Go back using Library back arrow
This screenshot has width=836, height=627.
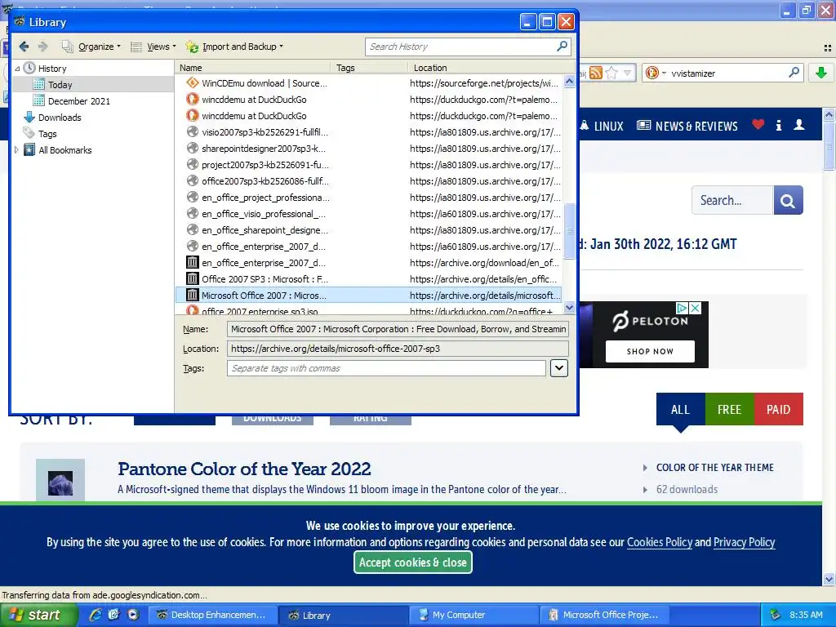[x=24, y=47]
